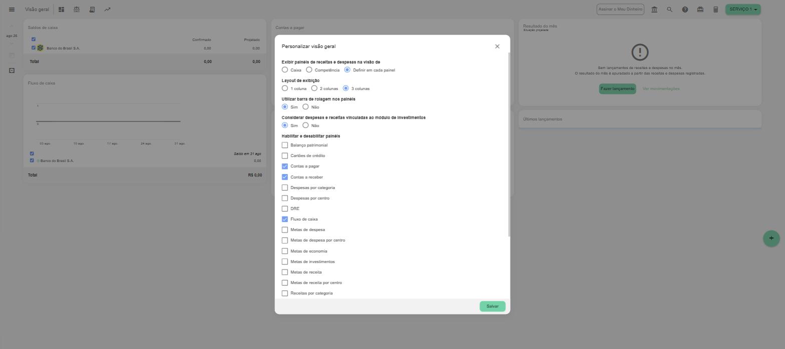Click the Banco do Brasil logo icon
The image size is (785, 349).
(x=40, y=48)
